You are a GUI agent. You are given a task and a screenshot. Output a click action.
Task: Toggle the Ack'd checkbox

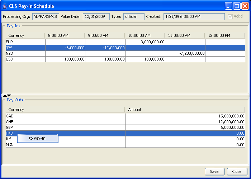coord(230,16)
